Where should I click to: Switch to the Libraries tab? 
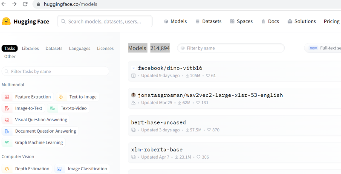(30, 49)
